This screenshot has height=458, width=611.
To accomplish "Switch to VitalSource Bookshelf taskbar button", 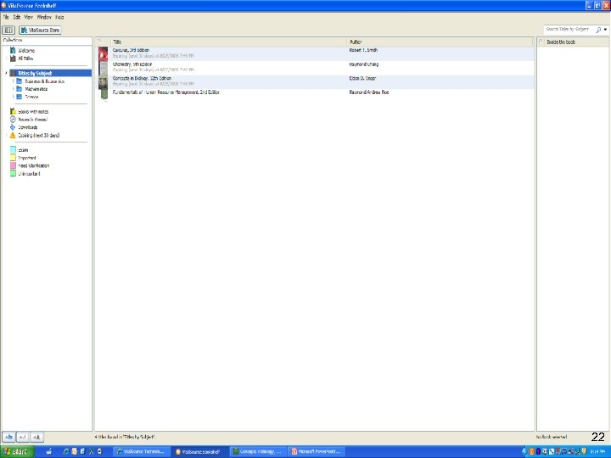I will [x=199, y=452].
